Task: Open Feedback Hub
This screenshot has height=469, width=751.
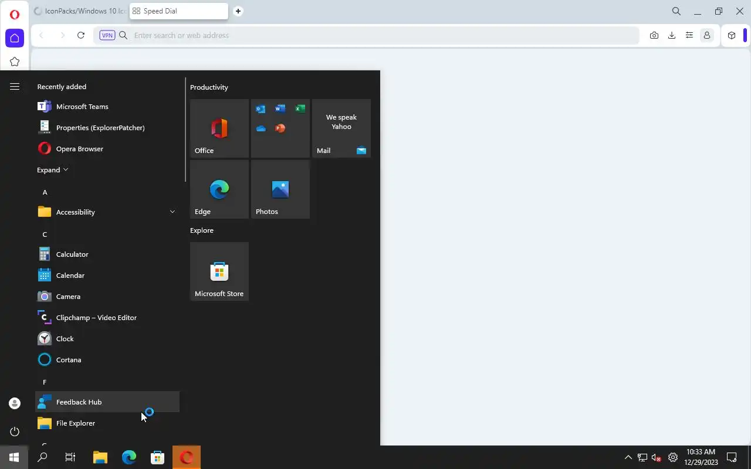Action: pyautogui.click(x=107, y=402)
